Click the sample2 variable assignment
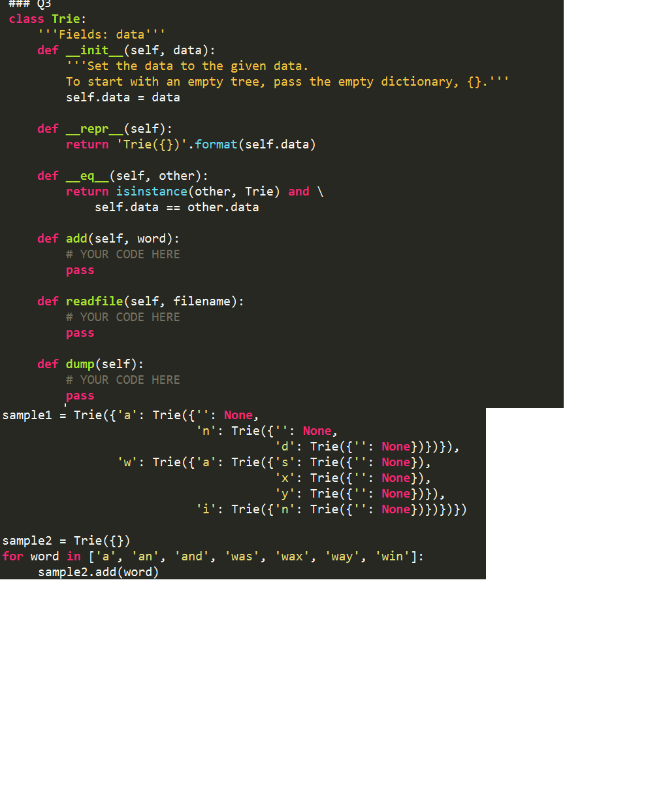Viewport: 646px width, 801px height. [27, 540]
